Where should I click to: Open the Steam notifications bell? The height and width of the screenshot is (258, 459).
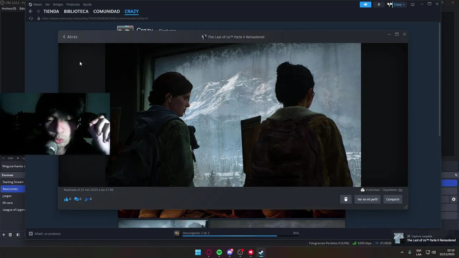coord(379,4)
